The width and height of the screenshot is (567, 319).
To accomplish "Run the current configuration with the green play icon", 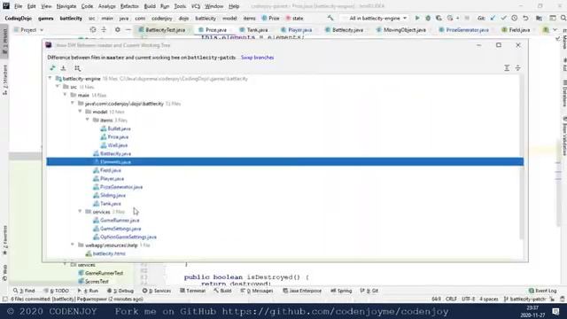I will point(417,18).
